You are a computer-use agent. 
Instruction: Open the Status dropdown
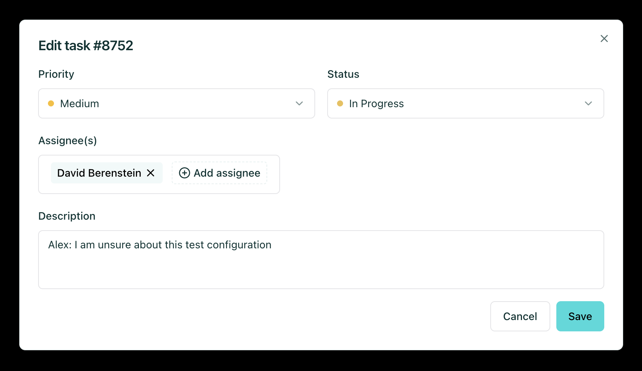pyautogui.click(x=465, y=103)
